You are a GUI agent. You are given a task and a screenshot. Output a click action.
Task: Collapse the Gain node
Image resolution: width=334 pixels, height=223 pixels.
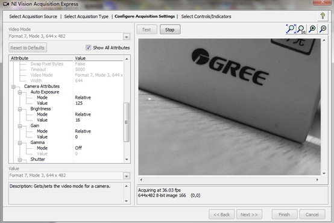(20, 126)
